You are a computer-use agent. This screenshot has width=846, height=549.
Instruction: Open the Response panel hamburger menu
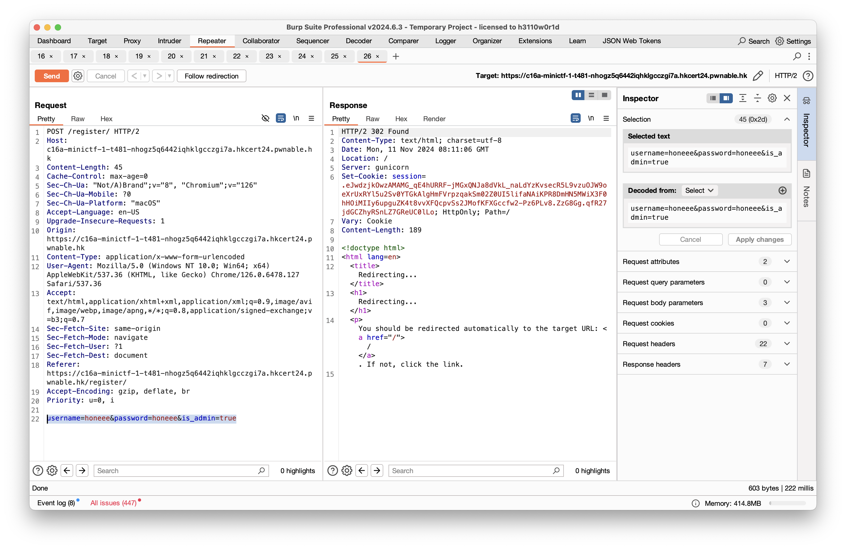[x=606, y=118]
